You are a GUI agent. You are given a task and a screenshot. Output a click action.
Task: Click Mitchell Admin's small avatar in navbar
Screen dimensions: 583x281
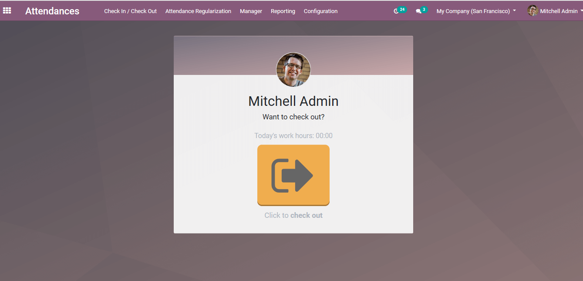532,11
